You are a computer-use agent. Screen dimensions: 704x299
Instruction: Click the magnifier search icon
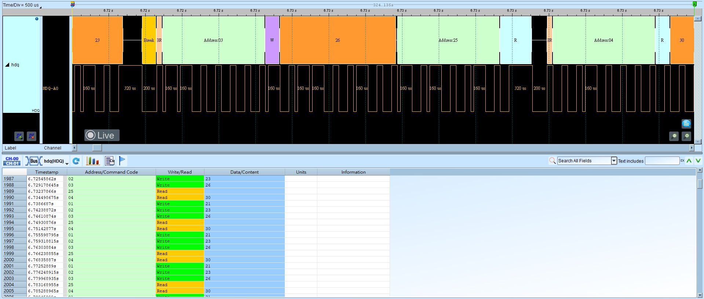552,160
